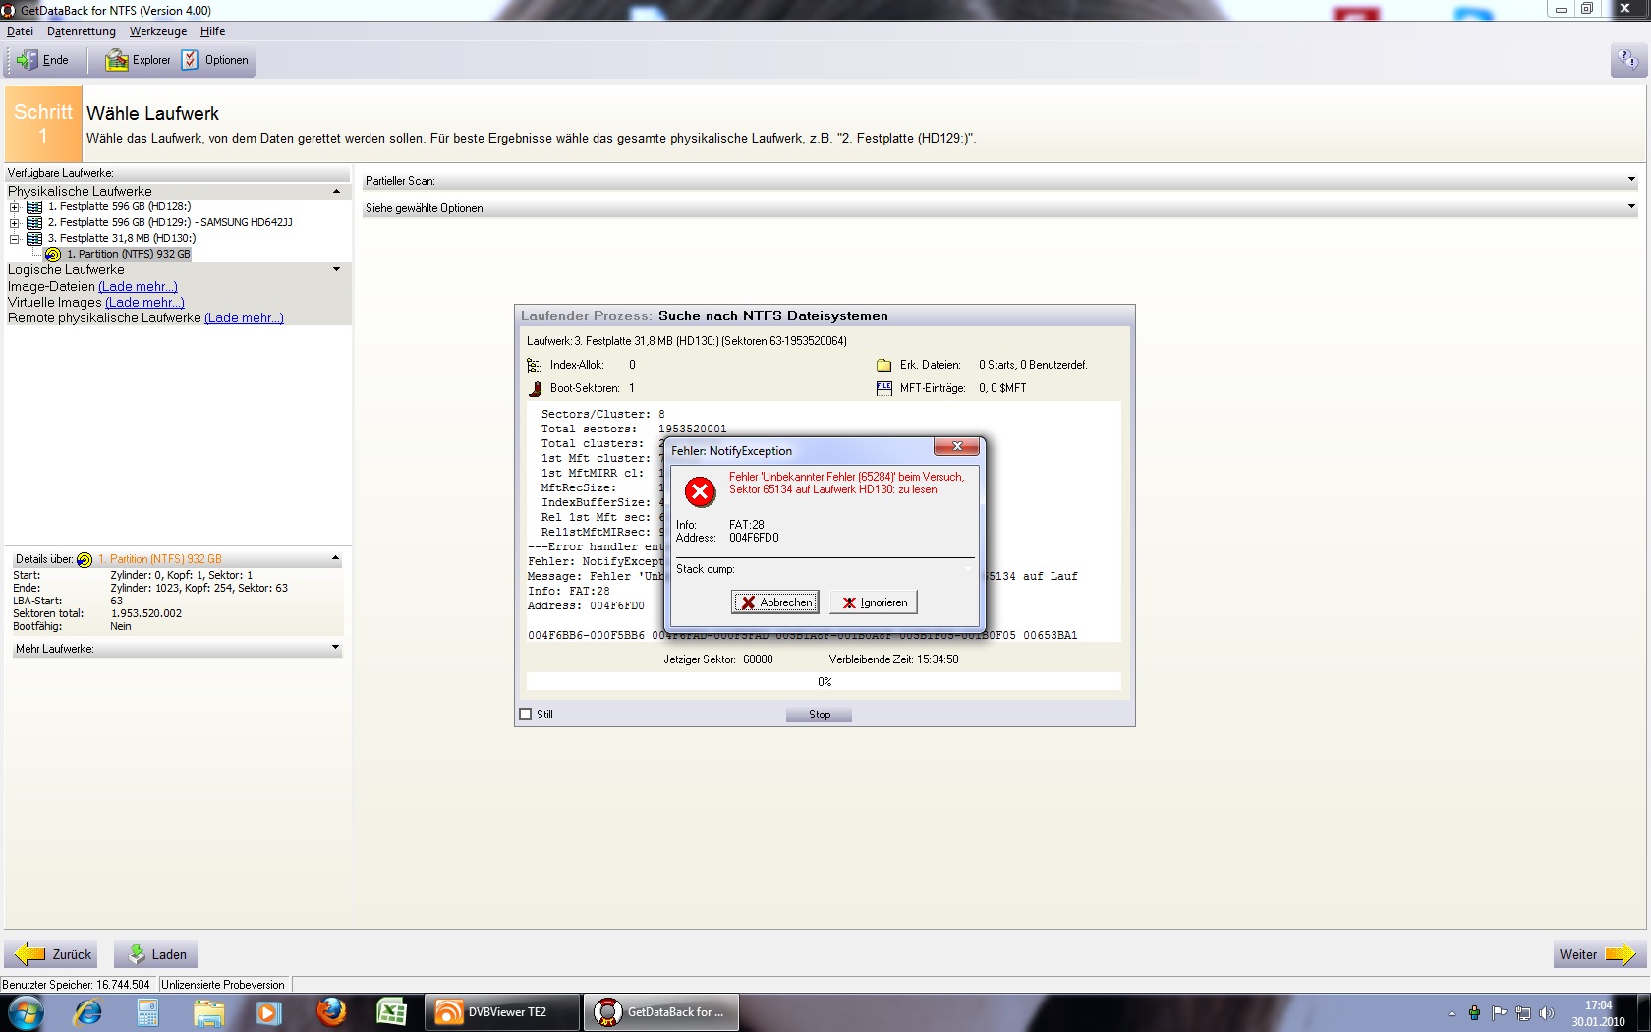Launch Internet Explorer from taskbar

click(x=87, y=1012)
